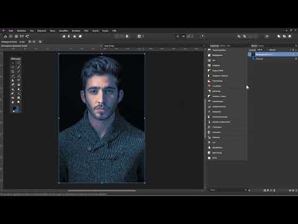Switch to the Anpassung panel tab
This screenshot has height=224, width=298.
point(214,46)
